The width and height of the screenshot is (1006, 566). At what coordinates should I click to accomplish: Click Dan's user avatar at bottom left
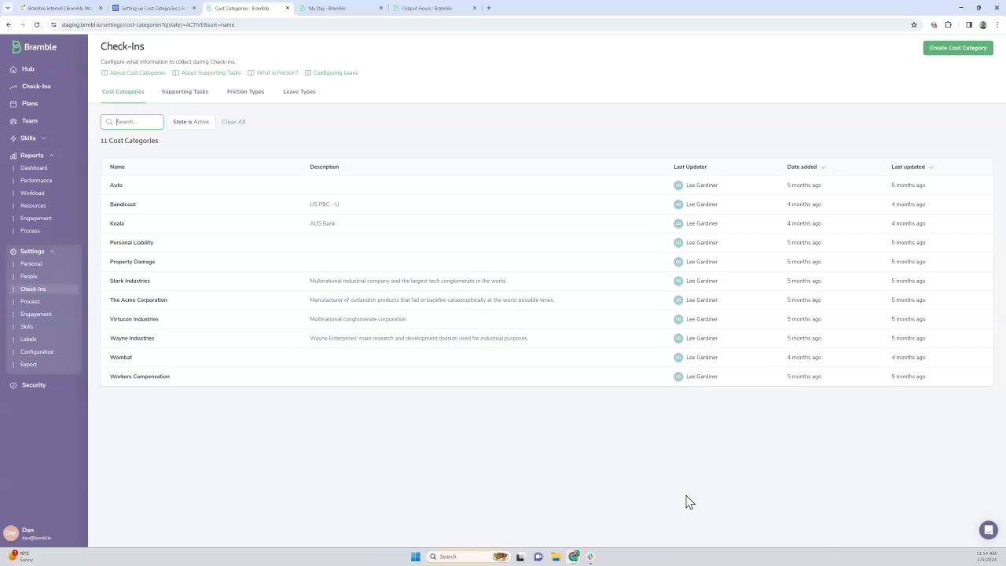[11, 533]
